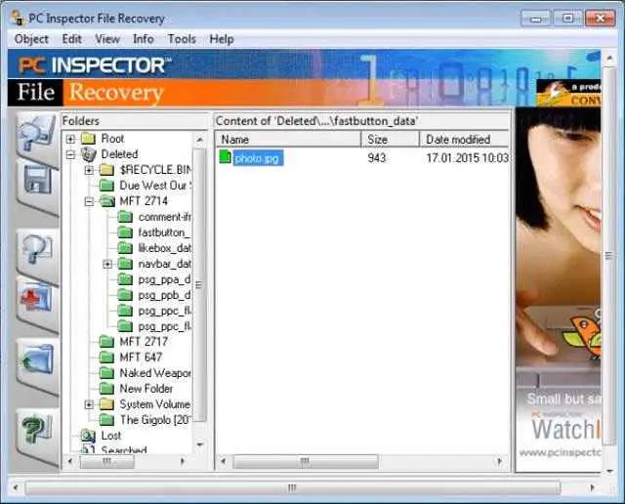
Task: Select the Naked Weapon folder
Action: (155, 373)
